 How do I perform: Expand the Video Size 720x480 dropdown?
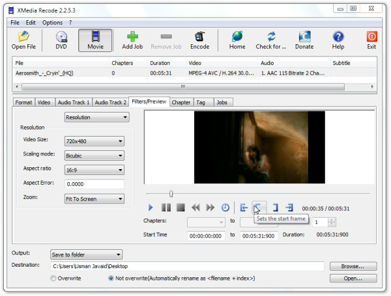tap(94, 141)
